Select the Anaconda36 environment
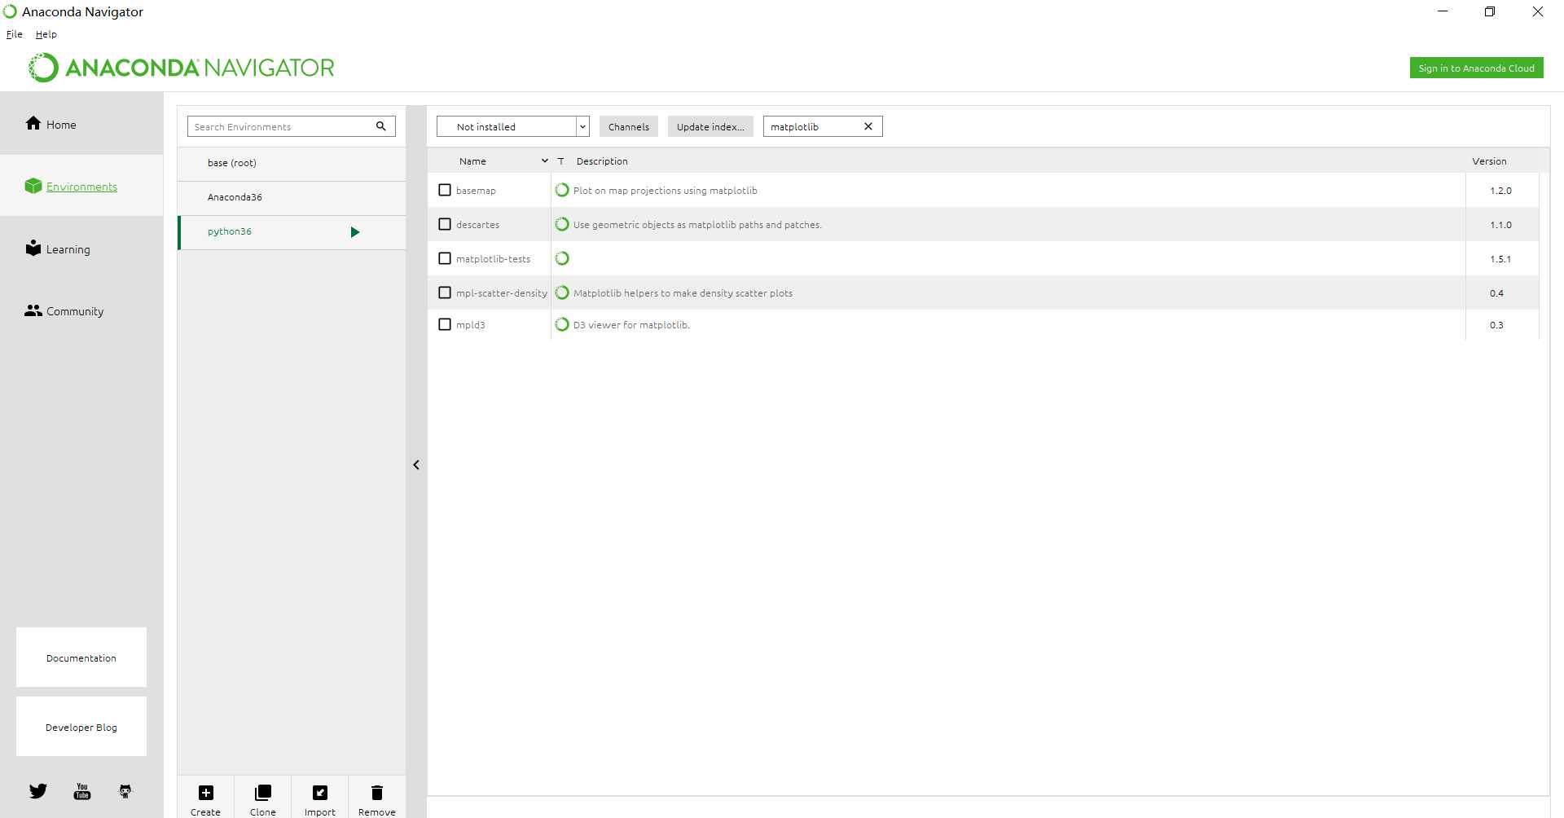Screen dimensions: 1564x818 click(x=292, y=197)
